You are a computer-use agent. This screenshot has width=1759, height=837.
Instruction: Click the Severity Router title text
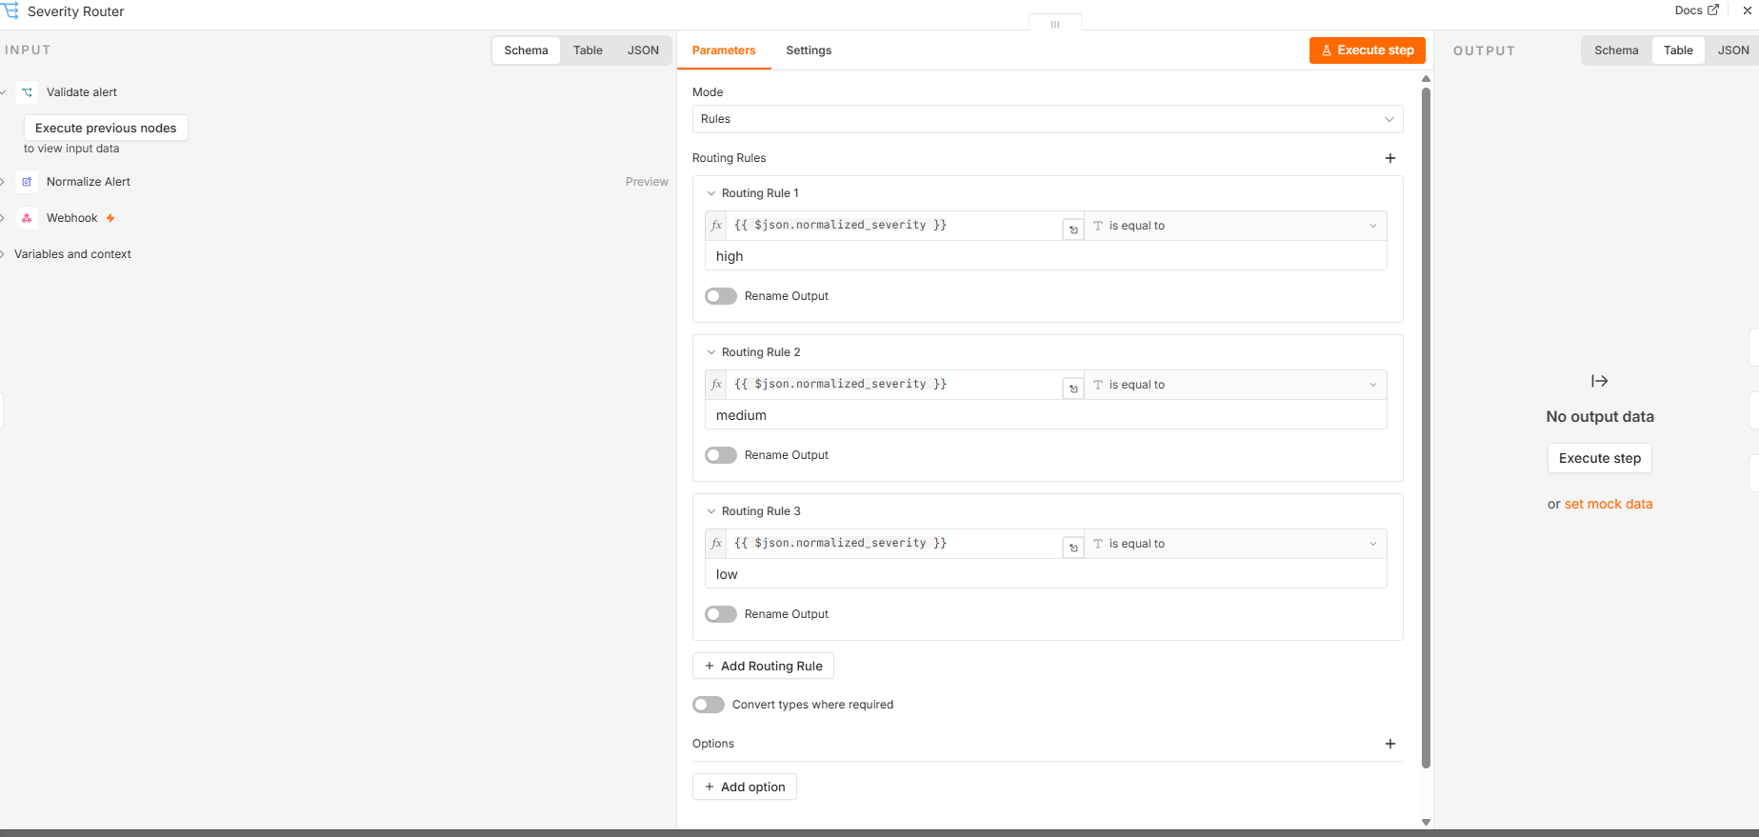[76, 11]
